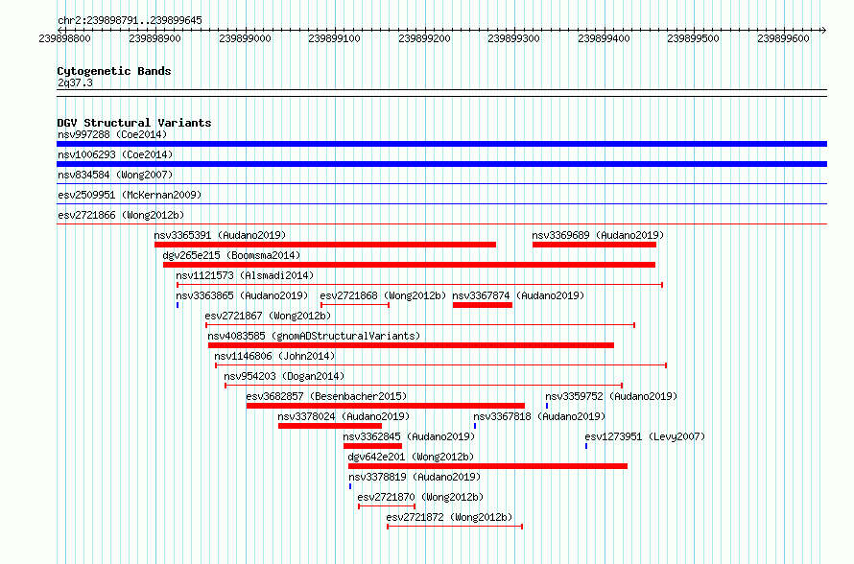Image resolution: width=854 pixels, height=564 pixels.
Task: Select the nsv4083585 red bar
Action: (412, 345)
